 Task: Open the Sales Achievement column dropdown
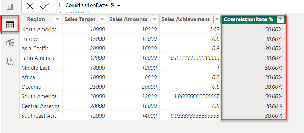coord(217,19)
